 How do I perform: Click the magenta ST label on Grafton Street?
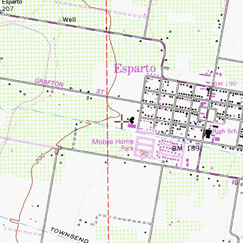pyautogui.click(x=100, y=92)
